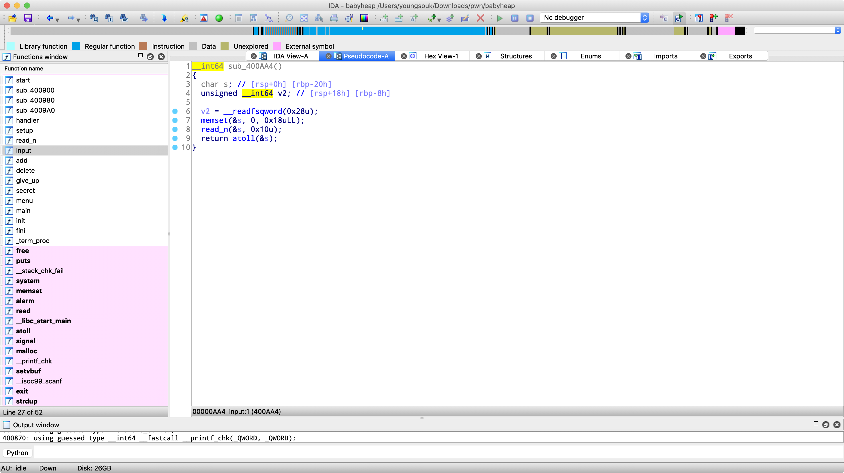844x473 pixels.
Task: Toggle breakpoint dot on line 8
Action: click(x=175, y=129)
